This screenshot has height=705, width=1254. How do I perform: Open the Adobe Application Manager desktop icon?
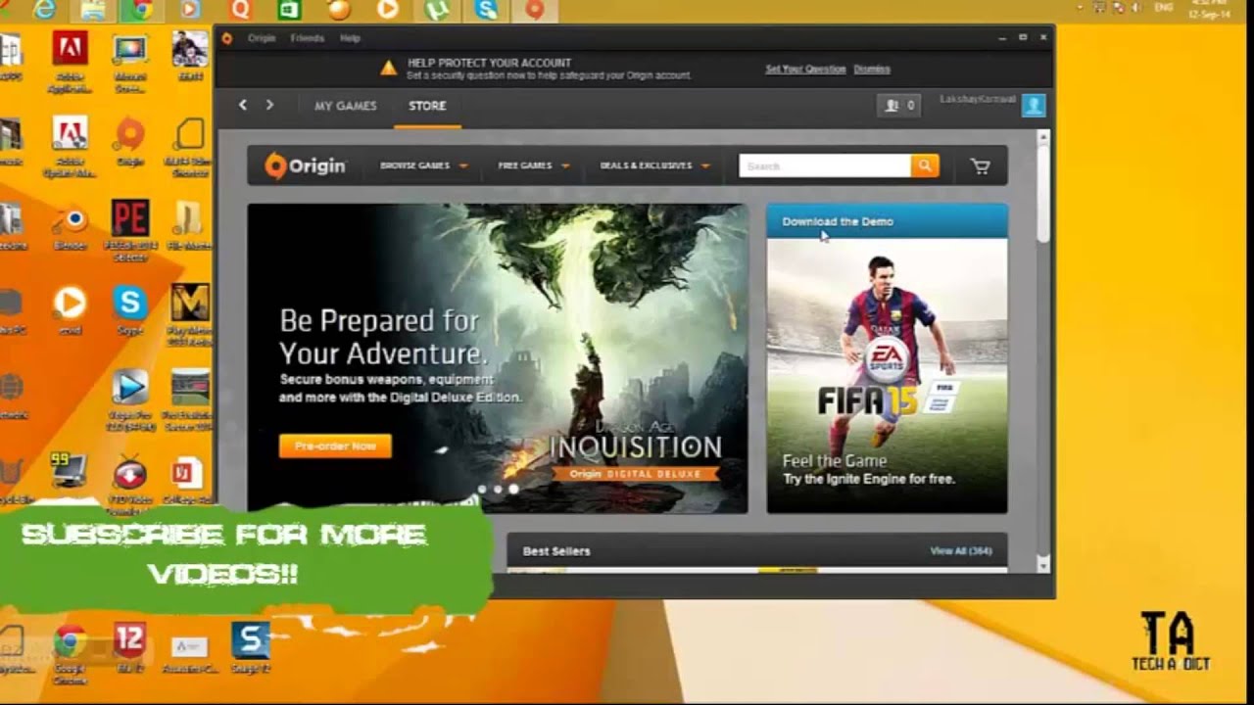pyautogui.click(x=70, y=61)
